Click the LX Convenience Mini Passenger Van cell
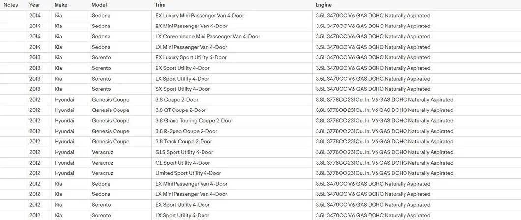 [207, 37]
